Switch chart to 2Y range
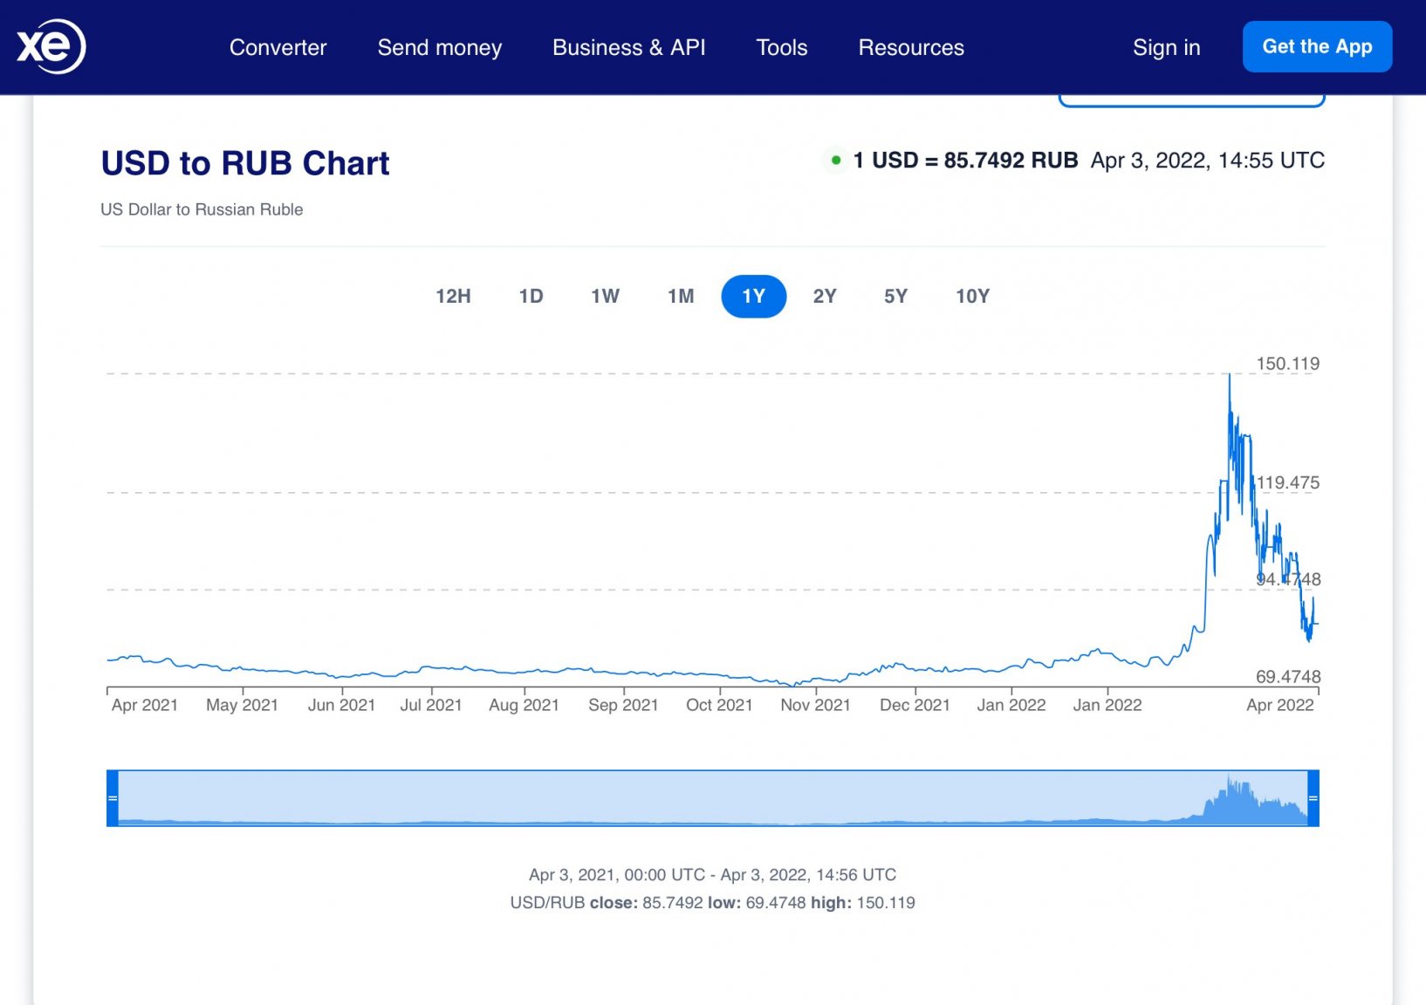This screenshot has width=1426, height=1005. point(825,297)
